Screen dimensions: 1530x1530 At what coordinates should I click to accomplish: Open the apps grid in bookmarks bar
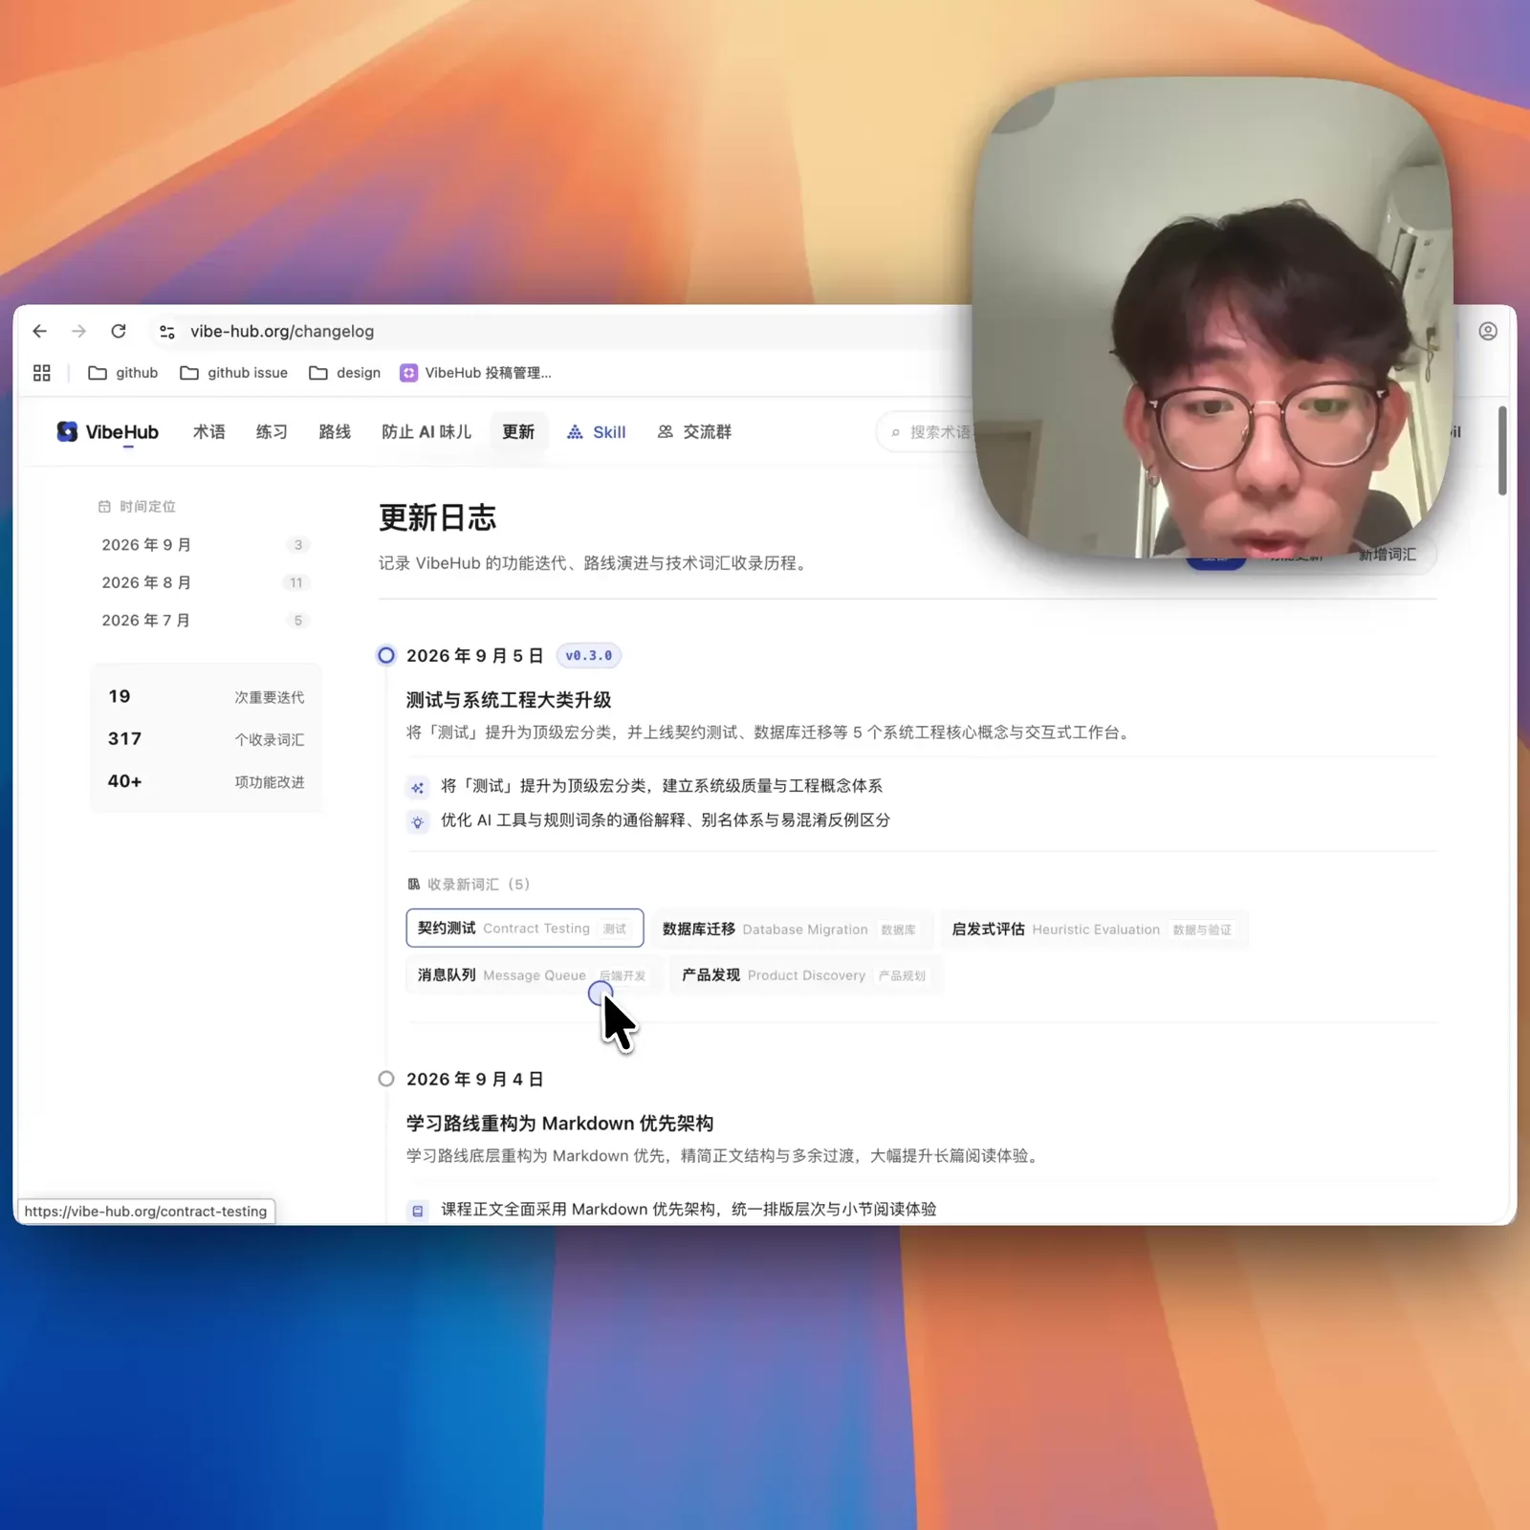[x=42, y=373]
